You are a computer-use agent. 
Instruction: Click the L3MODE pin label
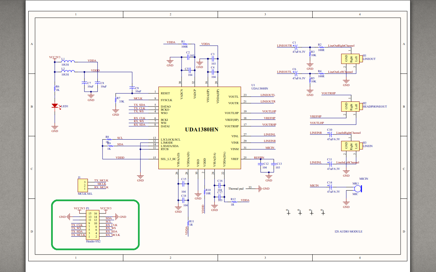coord(167,143)
